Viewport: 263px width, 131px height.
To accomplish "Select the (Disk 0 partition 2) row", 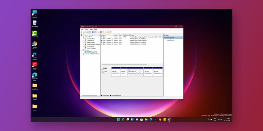I will [x=132, y=41].
